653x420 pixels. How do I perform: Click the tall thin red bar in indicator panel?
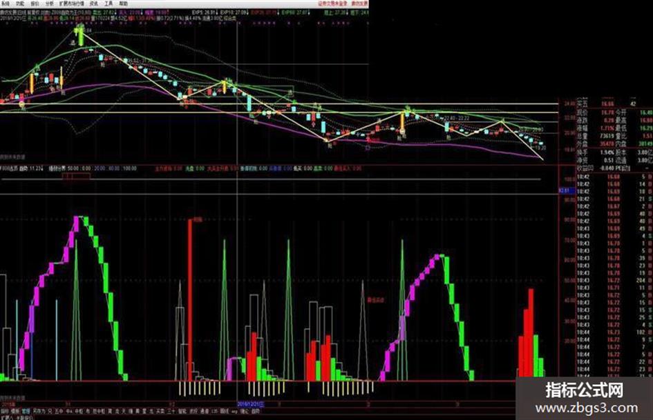190,299
